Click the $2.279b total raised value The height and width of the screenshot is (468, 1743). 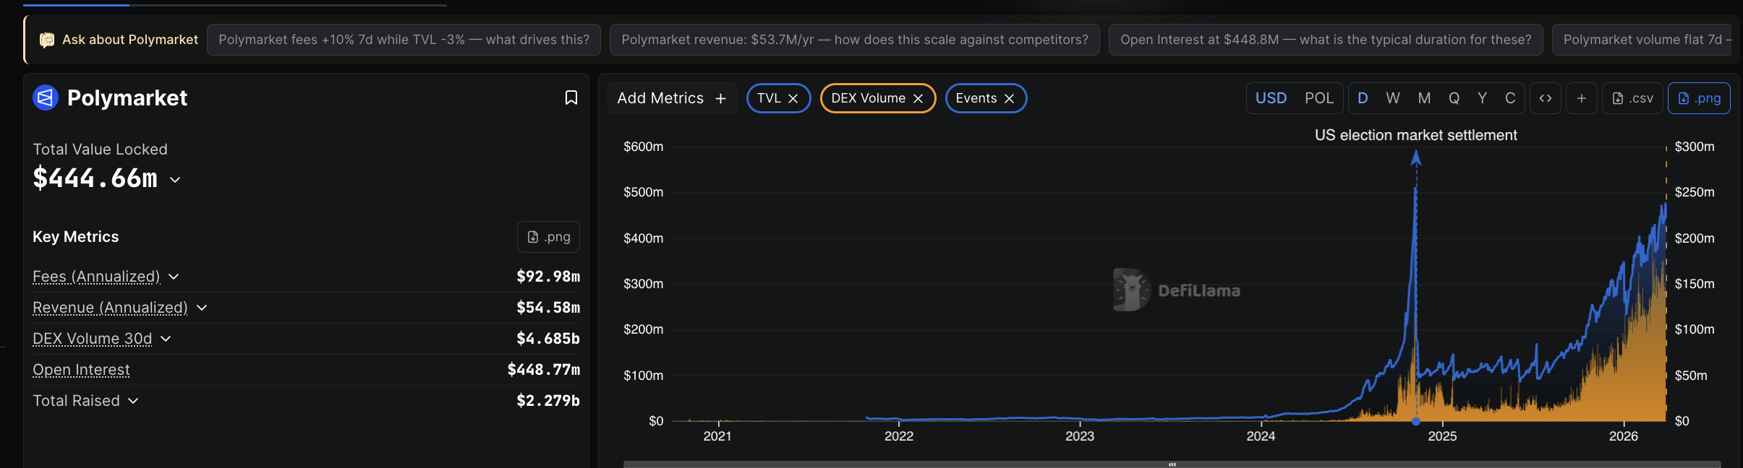point(548,401)
